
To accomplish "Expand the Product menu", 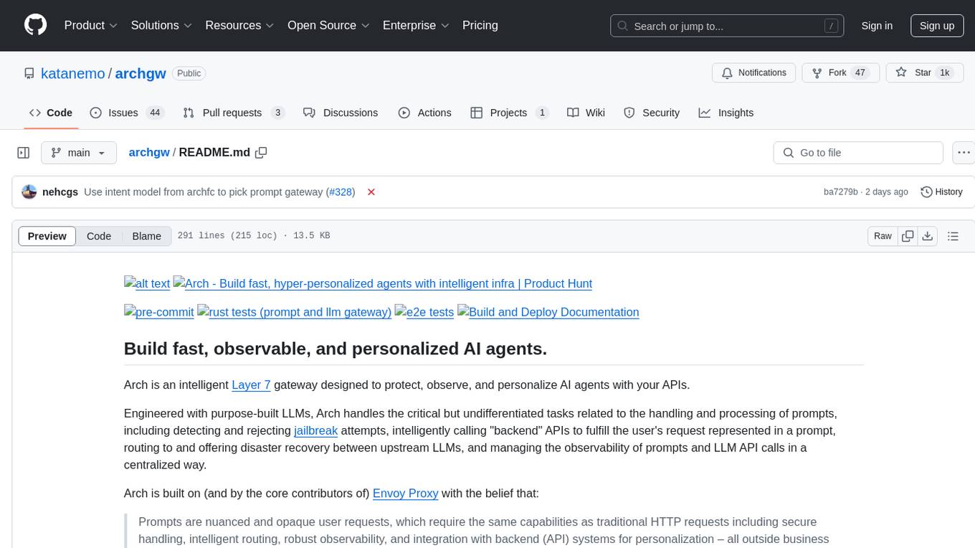I will click(91, 25).
